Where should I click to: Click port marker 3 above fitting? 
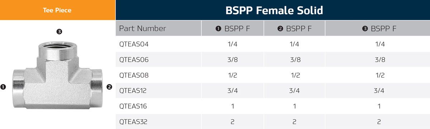click(59, 32)
